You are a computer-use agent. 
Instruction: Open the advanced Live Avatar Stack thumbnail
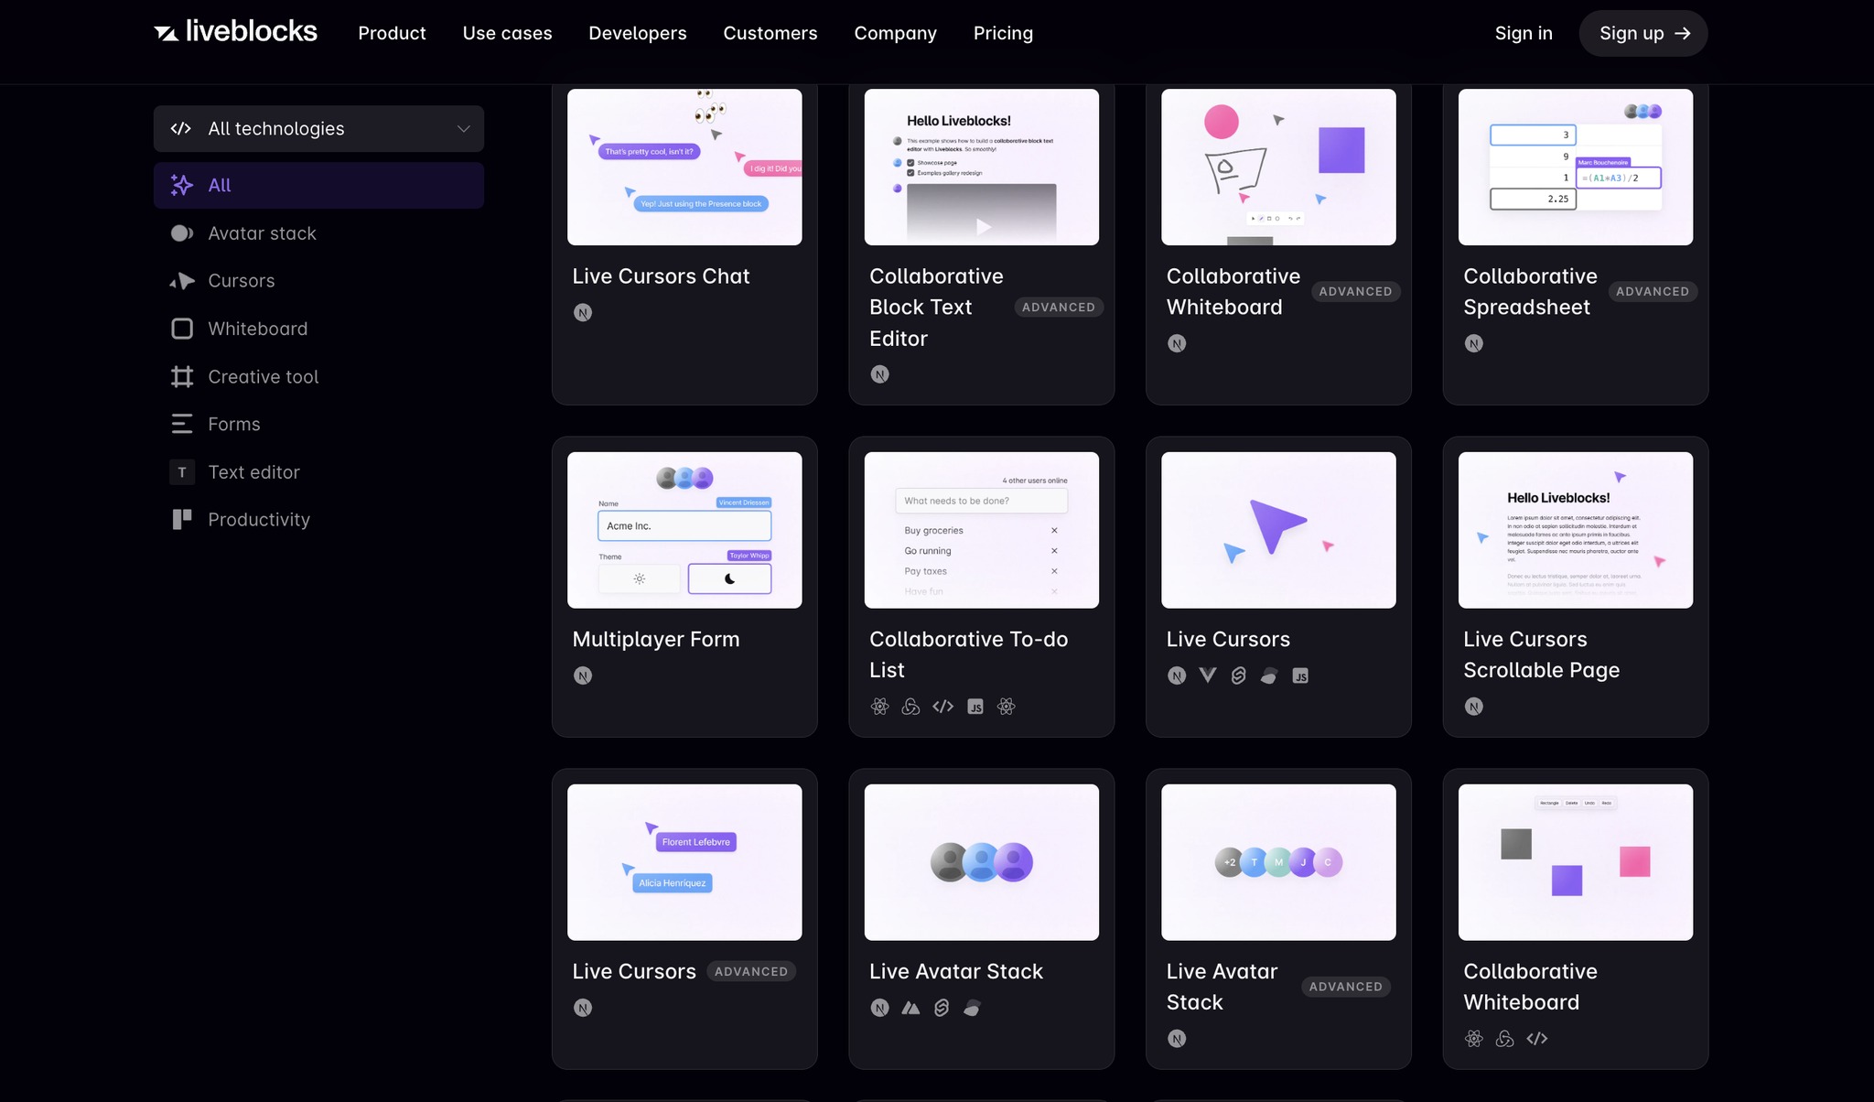(1278, 862)
